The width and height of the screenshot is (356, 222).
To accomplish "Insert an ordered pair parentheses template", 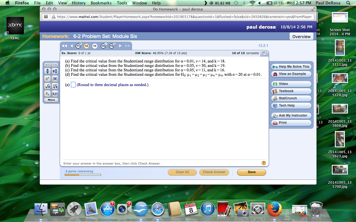I will pyautogui.click(x=55, y=94).
